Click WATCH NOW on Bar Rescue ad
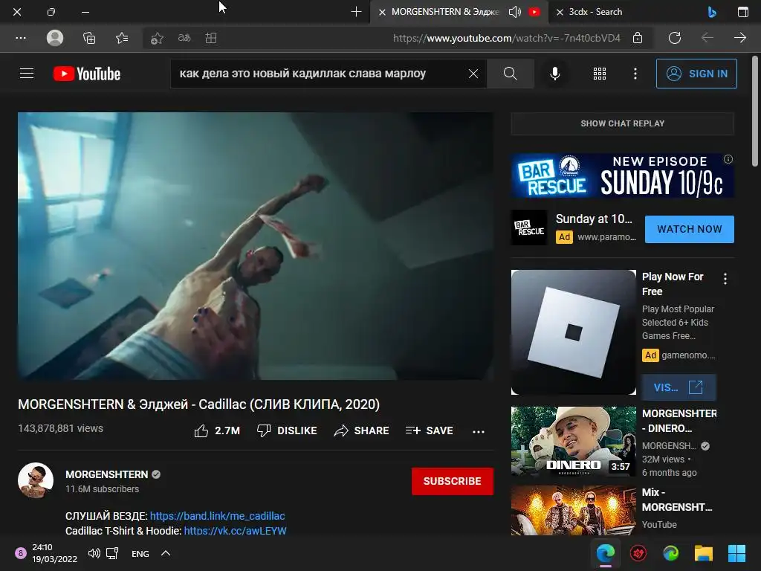 click(689, 229)
